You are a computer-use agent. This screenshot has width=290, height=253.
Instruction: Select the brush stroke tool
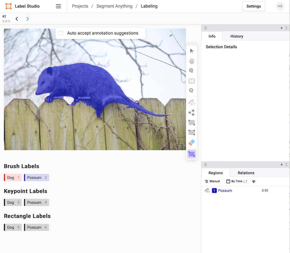coord(192,103)
